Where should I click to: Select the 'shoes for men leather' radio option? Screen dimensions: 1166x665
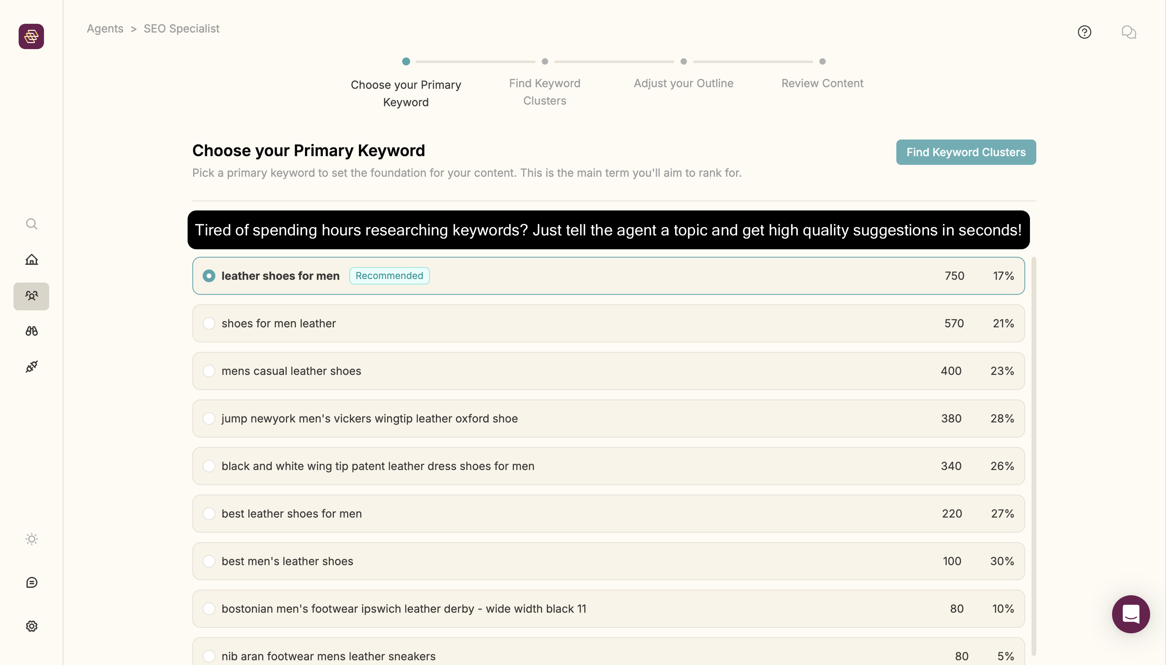(x=209, y=323)
